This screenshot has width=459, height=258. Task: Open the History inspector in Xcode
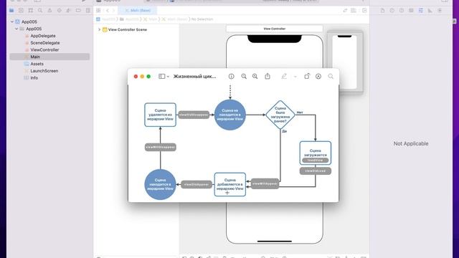pos(392,11)
